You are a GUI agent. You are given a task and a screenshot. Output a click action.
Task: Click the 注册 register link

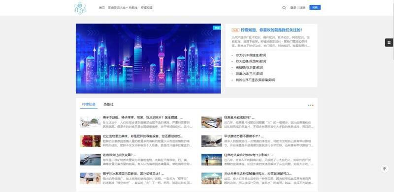click(302, 8)
